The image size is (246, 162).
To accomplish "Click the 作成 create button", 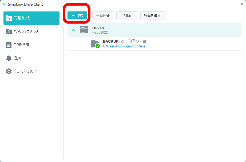I will pyautogui.click(x=77, y=15).
